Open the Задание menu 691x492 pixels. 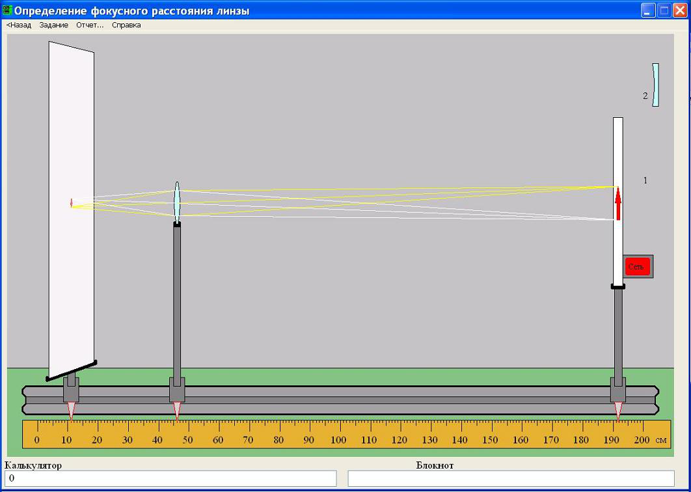coord(53,25)
